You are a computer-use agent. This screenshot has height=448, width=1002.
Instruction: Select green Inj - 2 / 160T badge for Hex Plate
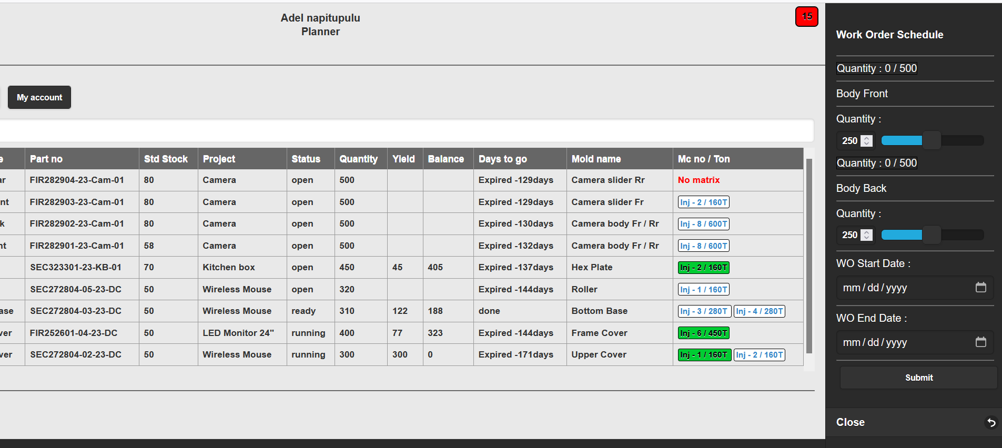pos(703,268)
